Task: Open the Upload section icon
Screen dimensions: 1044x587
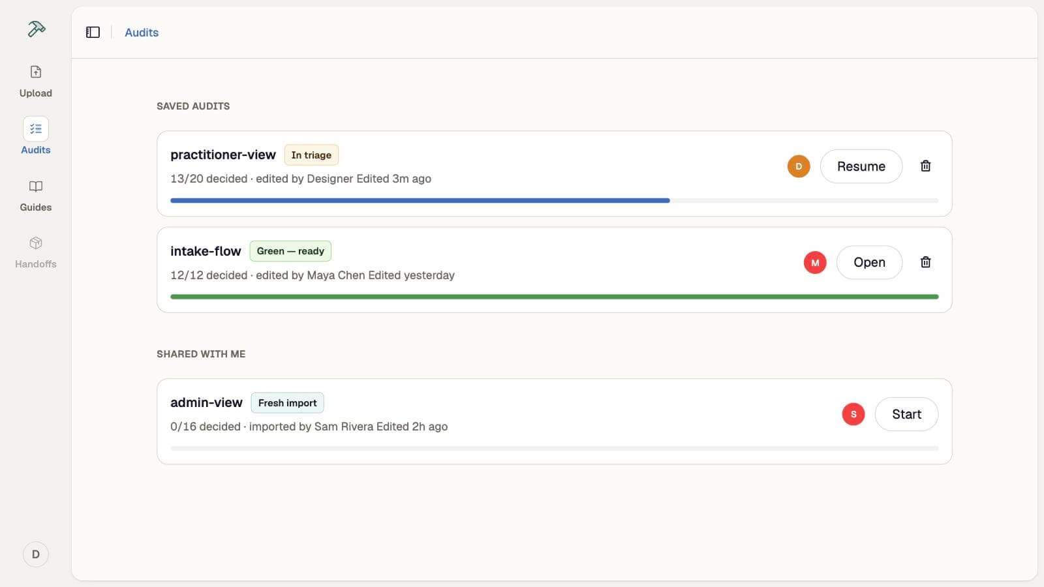Action: [x=36, y=72]
